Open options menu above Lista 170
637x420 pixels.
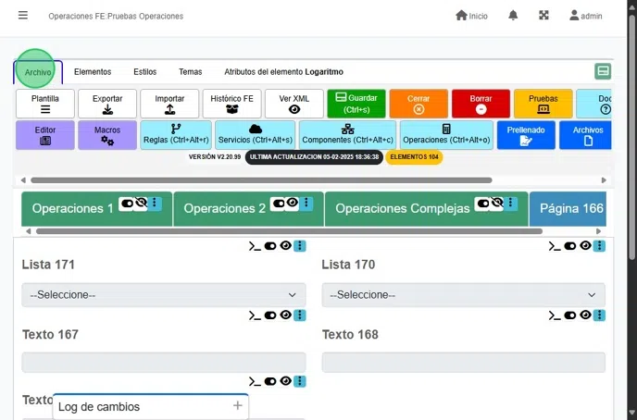click(x=600, y=246)
